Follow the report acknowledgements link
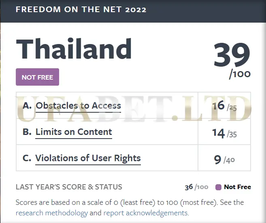266x223 pixels. click(x=146, y=213)
